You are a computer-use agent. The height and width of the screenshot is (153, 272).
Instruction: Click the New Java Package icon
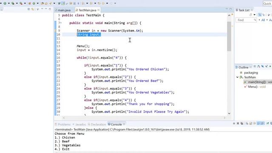coord(29,3)
